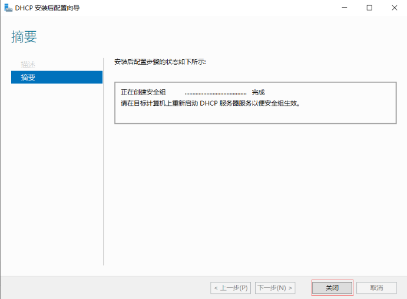The width and height of the screenshot is (407, 299).
Task: Click the 取消 button
Action: coord(376,288)
